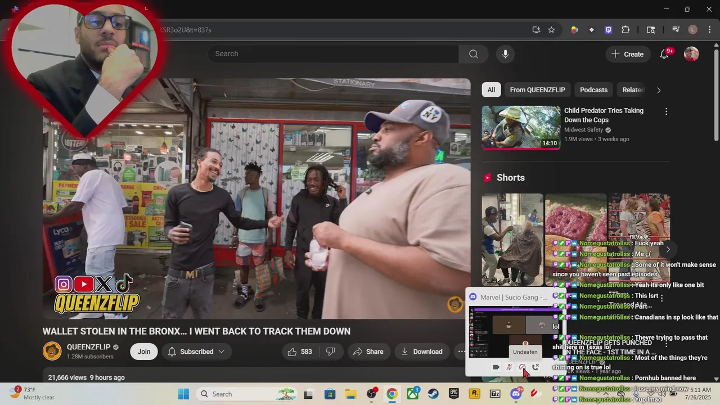The image size is (720, 405).
Task: Click the QUEENZFLIP channel avatar below video
Action: pyautogui.click(x=52, y=351)
